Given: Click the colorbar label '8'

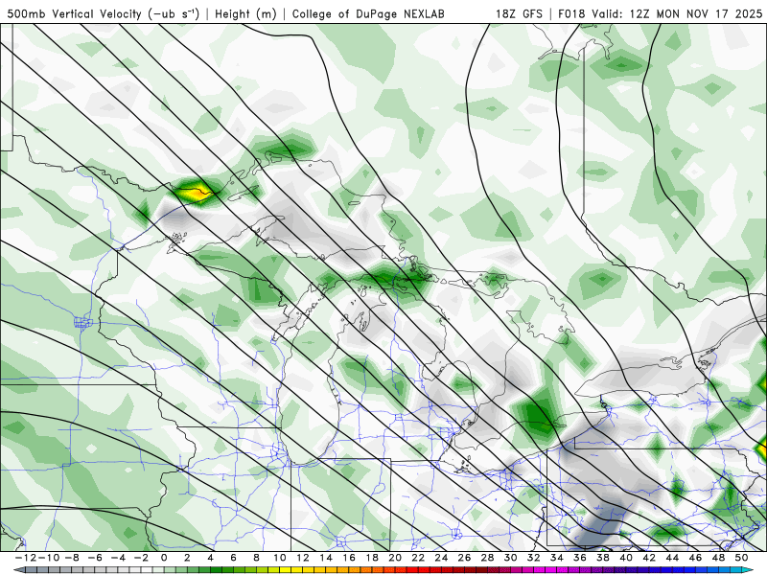Looking at the screenshot, I should [256, 558].
